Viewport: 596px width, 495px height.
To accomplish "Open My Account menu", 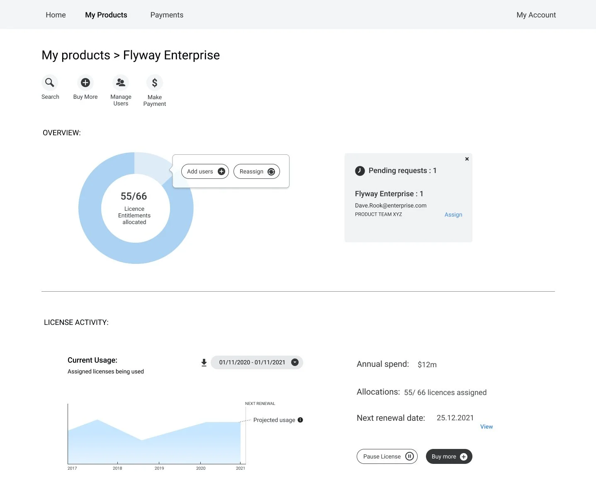I will (x=536, y=15).
